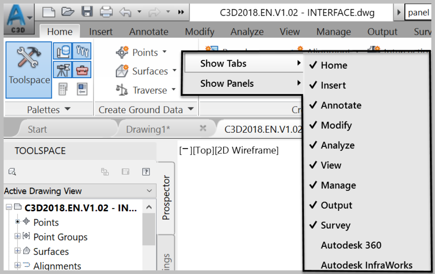Open the Undo history dropdown arrow
Screen dimensions: 435x274
tap(139, 12)
